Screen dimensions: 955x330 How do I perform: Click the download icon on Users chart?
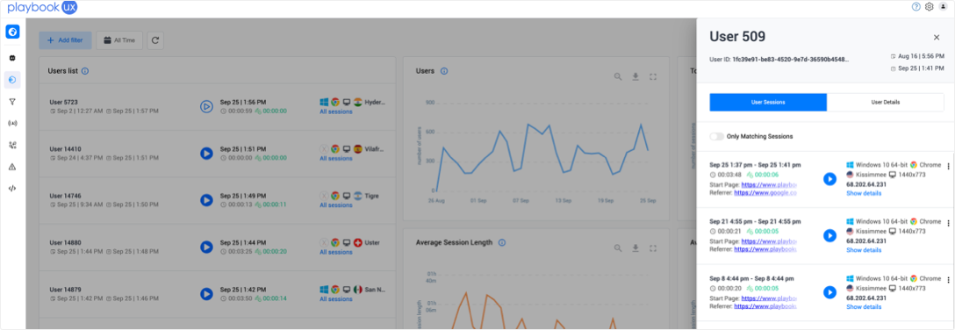(635, 76)
